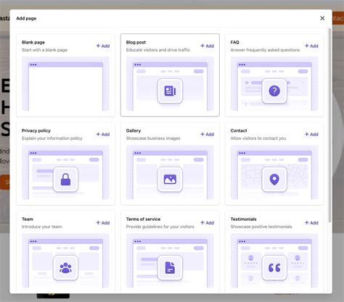Add a Contact page
344x302 pixels.
[x=311, y=134]
